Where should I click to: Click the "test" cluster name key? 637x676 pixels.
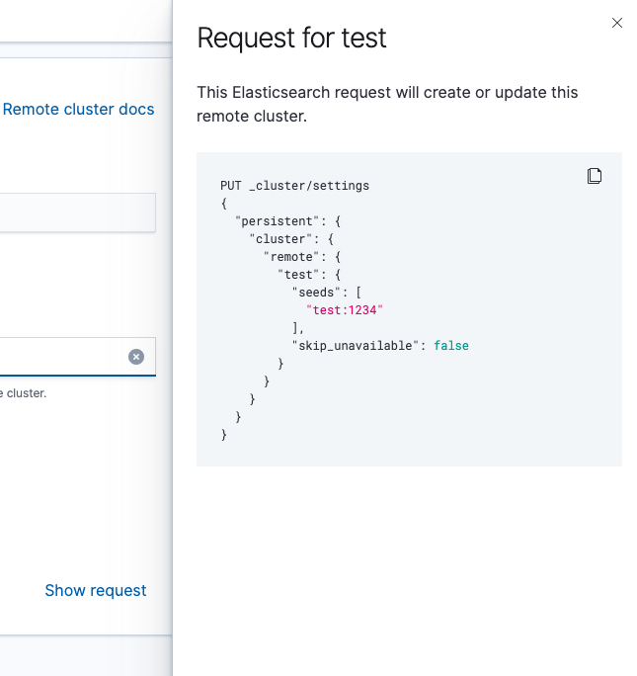301,275
